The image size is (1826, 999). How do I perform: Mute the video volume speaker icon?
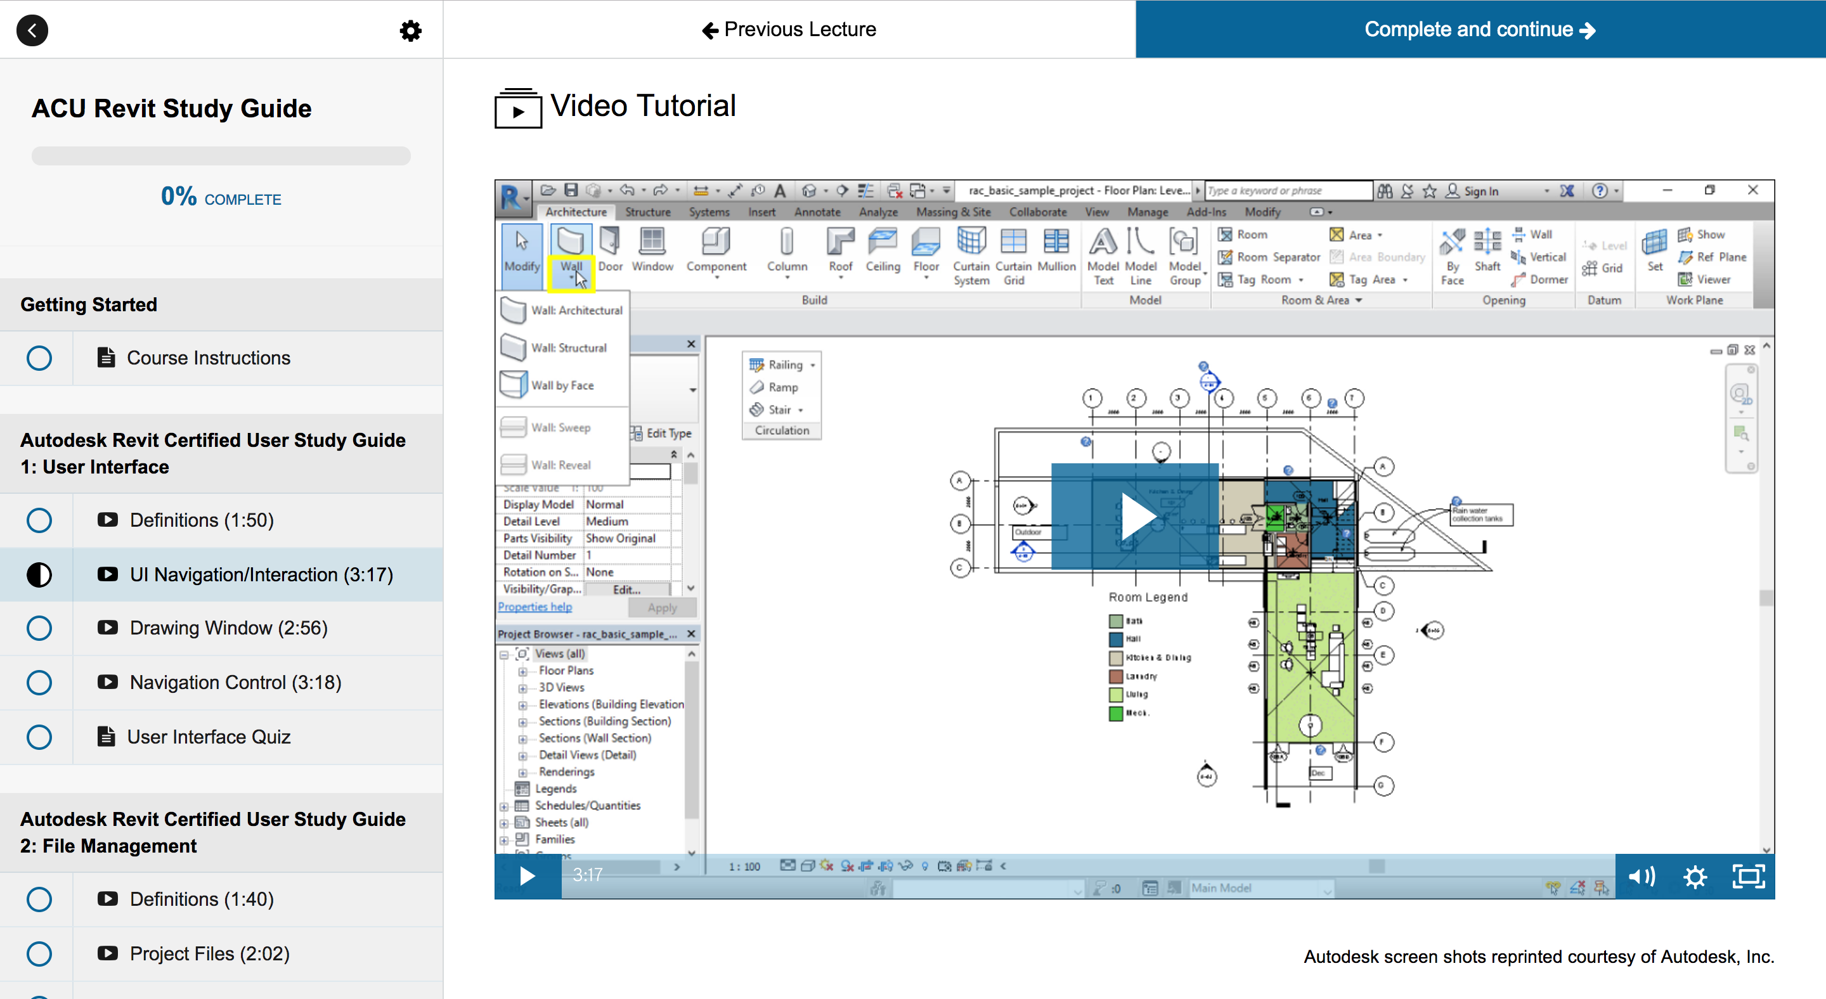click(x=1640, y=877)
